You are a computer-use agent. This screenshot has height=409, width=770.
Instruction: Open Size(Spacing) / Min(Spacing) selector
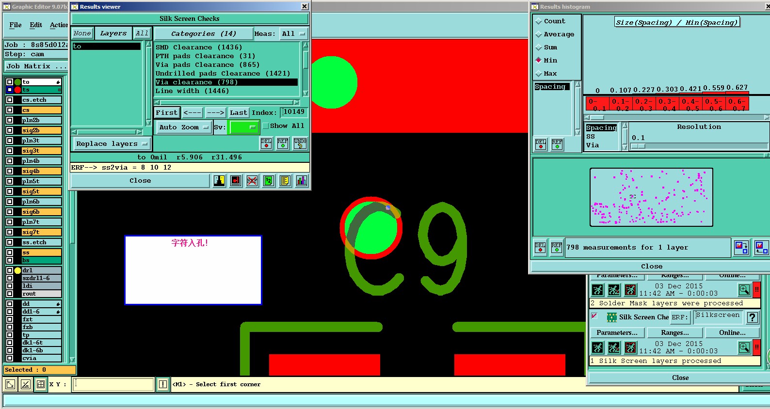677,22
